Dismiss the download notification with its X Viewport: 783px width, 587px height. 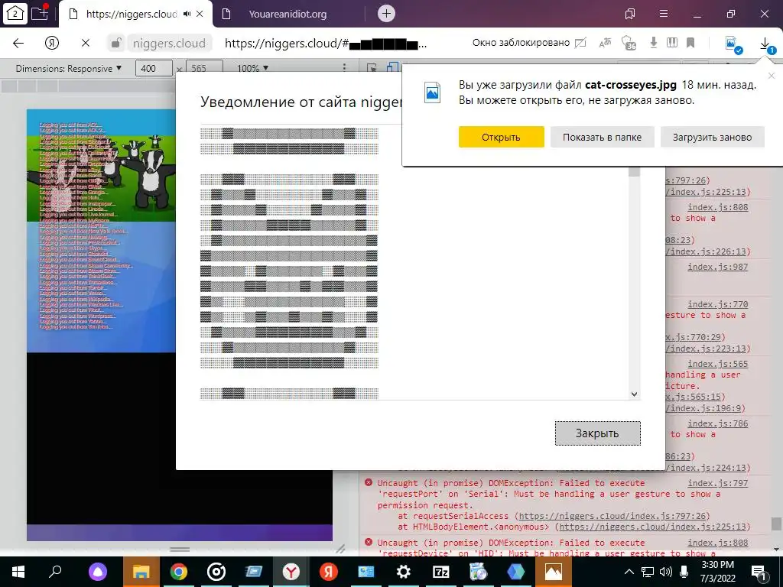(772, 76)
